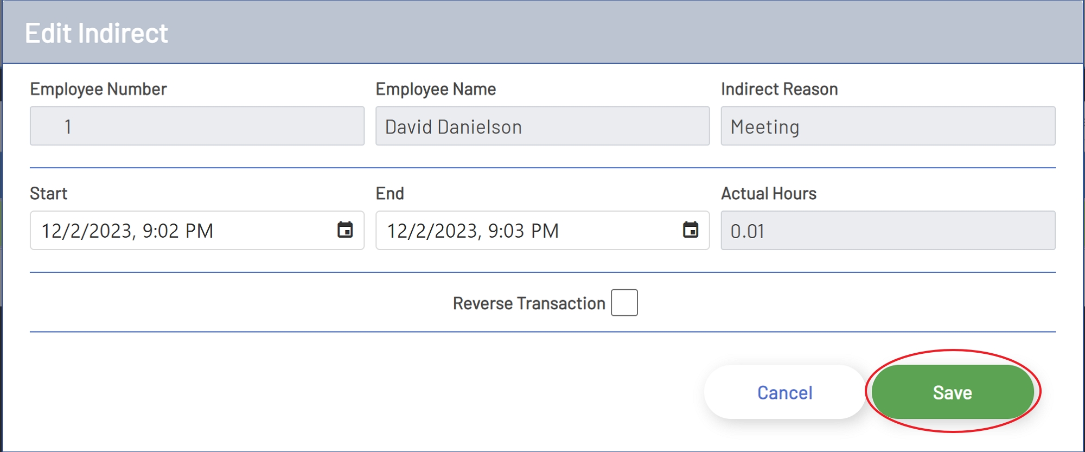Click the "Reverse Transaction" label
The height and width of the screenshot is (452, 1085).
tap(529, 303)
